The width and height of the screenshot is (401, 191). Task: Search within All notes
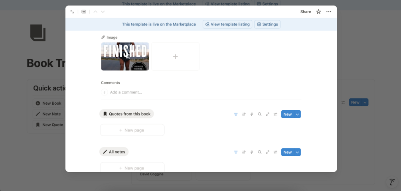pos(260,152)
